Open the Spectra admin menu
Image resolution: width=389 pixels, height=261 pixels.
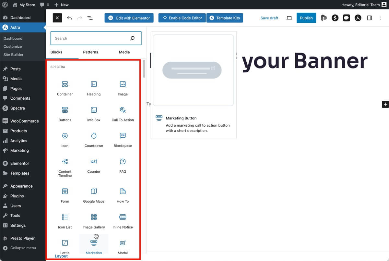23,108
